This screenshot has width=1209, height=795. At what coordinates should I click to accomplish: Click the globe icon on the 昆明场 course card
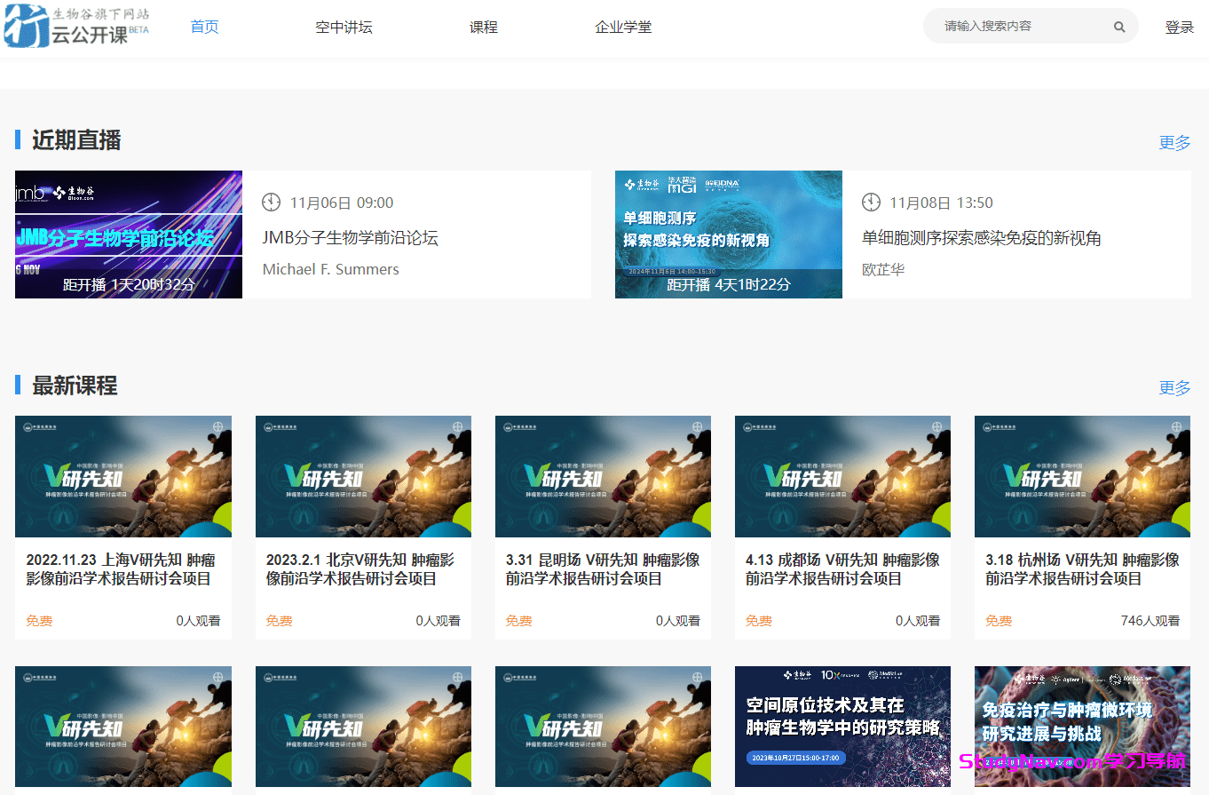(699, 428)
